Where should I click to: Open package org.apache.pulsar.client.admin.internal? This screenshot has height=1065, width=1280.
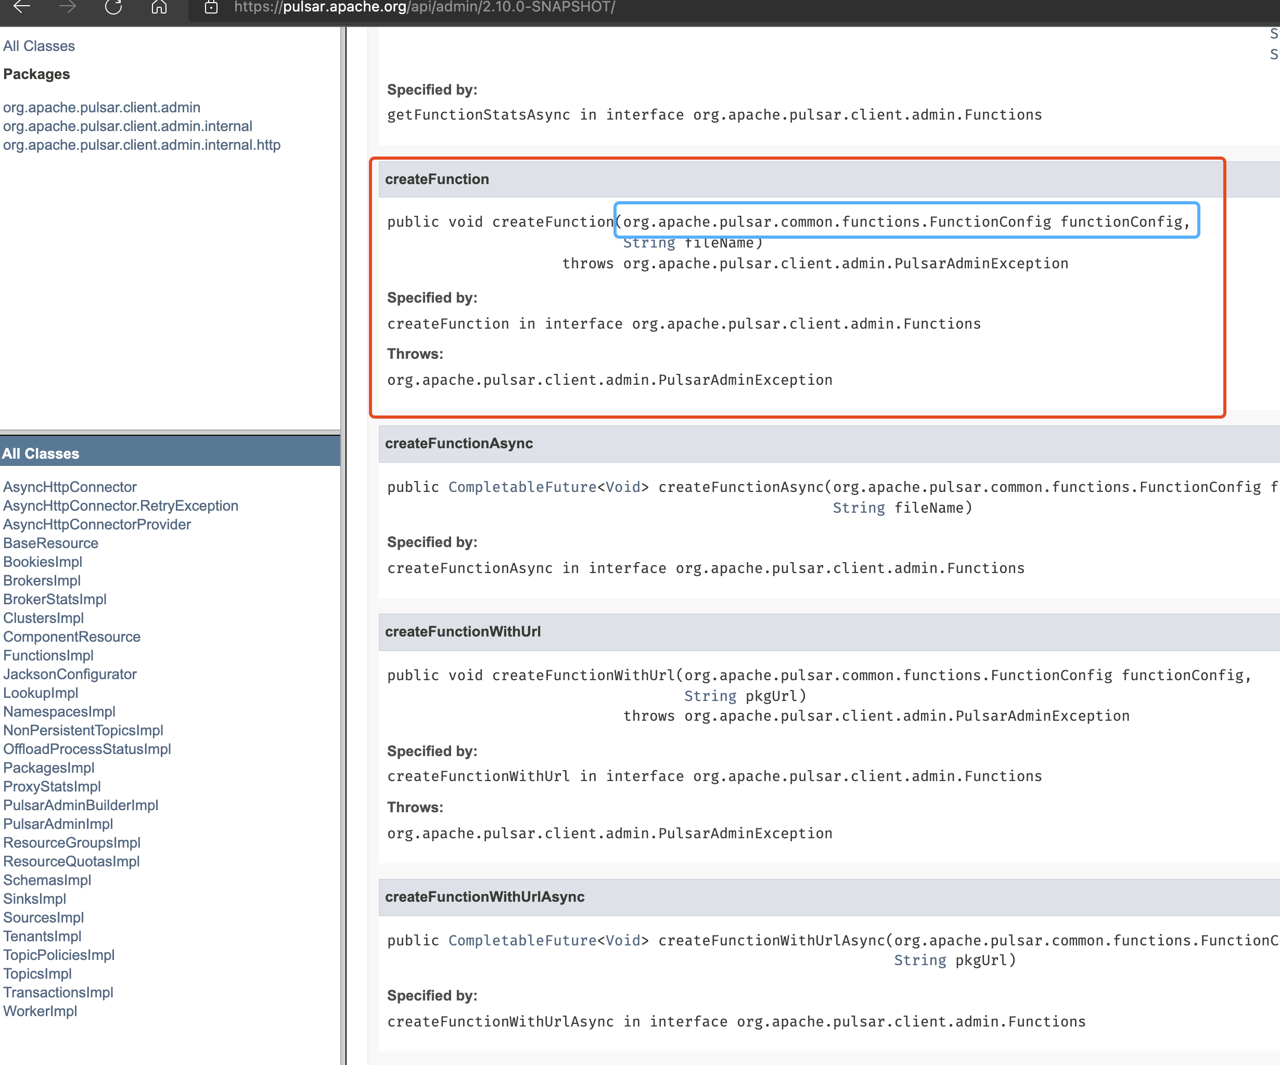(127, 126)
